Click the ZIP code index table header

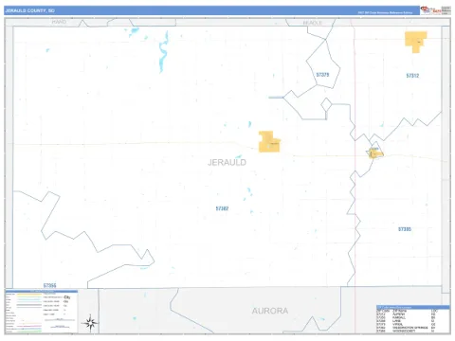point(413,307)
